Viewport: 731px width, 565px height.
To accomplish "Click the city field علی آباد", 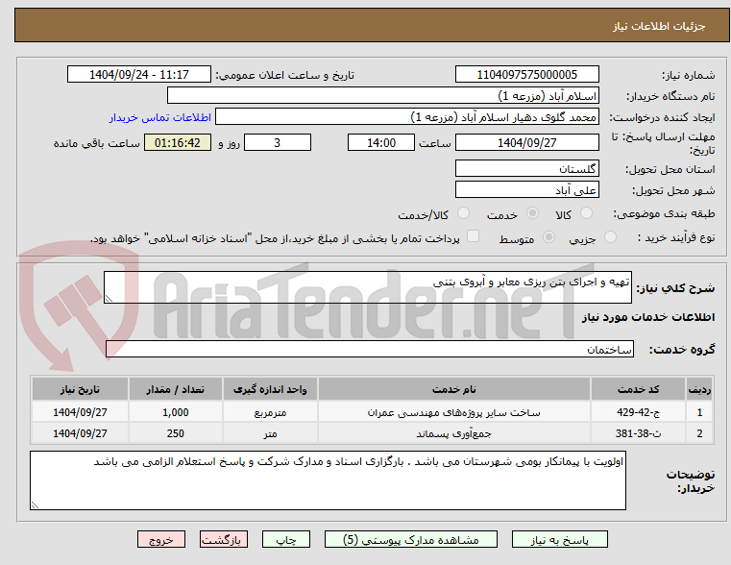I will (526, 189).
